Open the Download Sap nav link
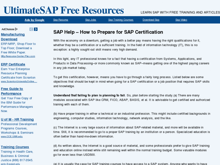Image resolution: width=220 pixels, height=165 pixels. pyautogui.click(x=151, y=20)
